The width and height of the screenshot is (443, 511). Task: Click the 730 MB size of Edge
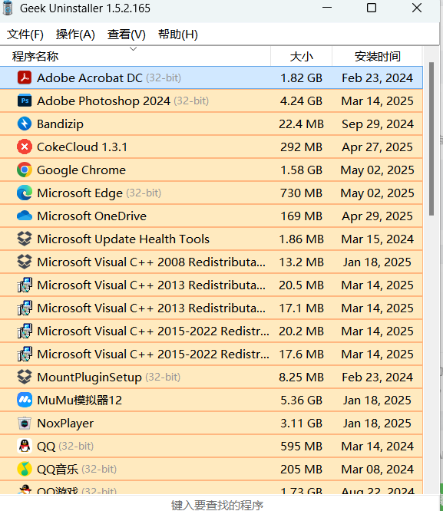[302, 193]
